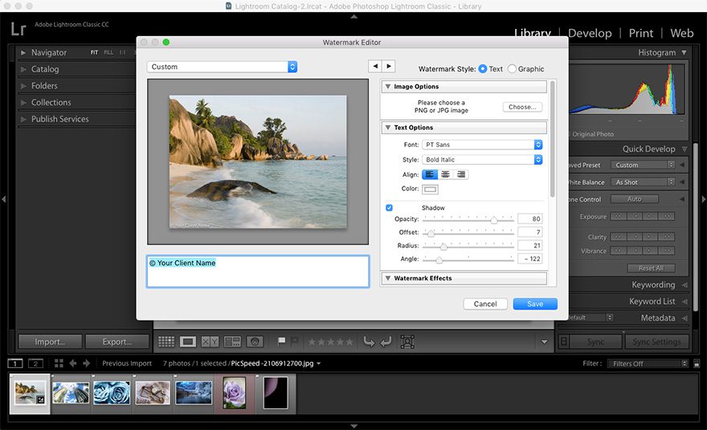Open the Font dropdown showing PT Sans
707x430 pixels.
point(482,145)
